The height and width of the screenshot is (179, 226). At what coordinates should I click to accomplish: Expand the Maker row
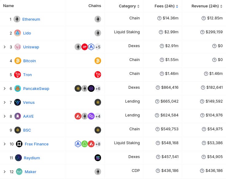coord(5,172)
